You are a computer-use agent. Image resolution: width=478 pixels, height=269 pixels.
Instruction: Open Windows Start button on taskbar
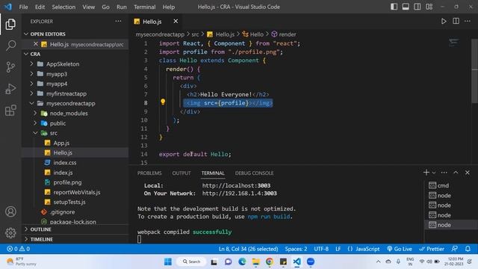click(x=167, y=262)
